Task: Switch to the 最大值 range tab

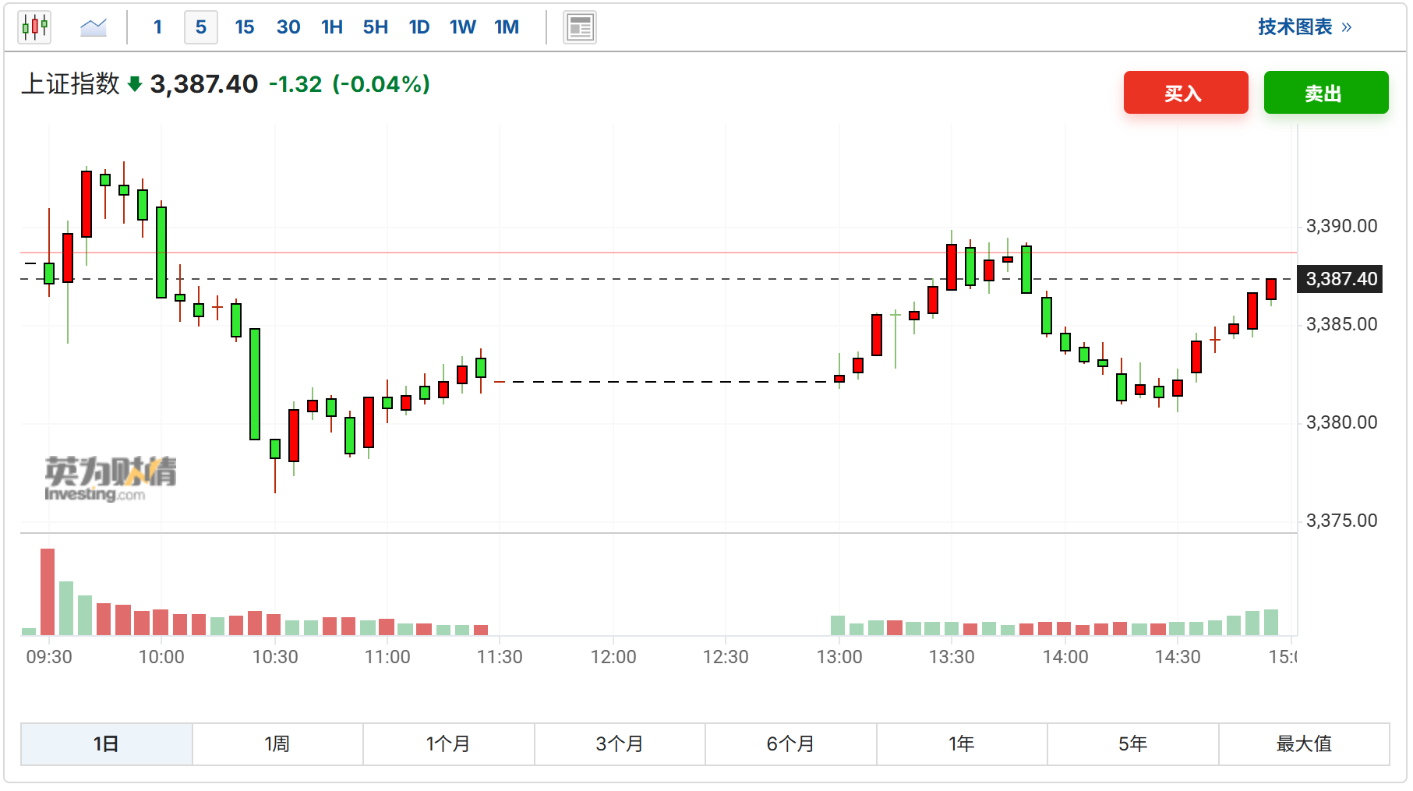Action: pos(1304,744)
